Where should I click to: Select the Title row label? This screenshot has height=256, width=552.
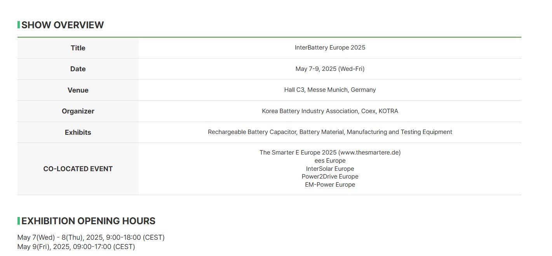[x=78, y=48]
